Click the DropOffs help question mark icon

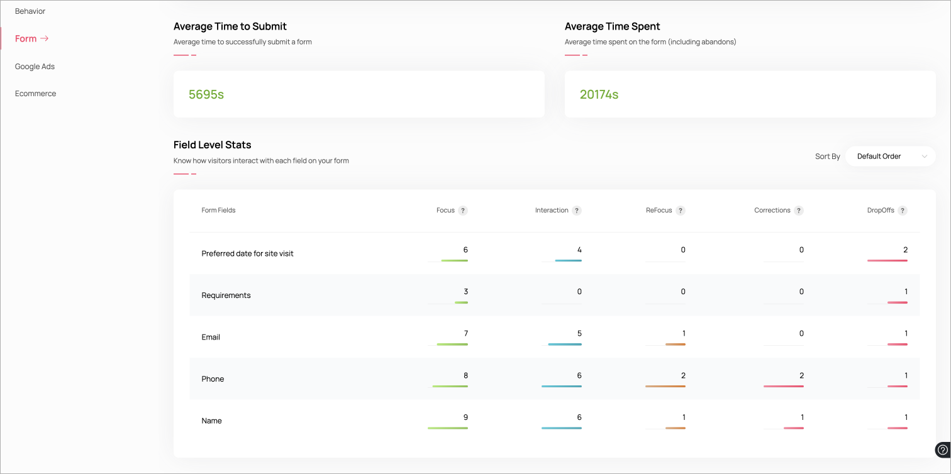coord(903,211)
